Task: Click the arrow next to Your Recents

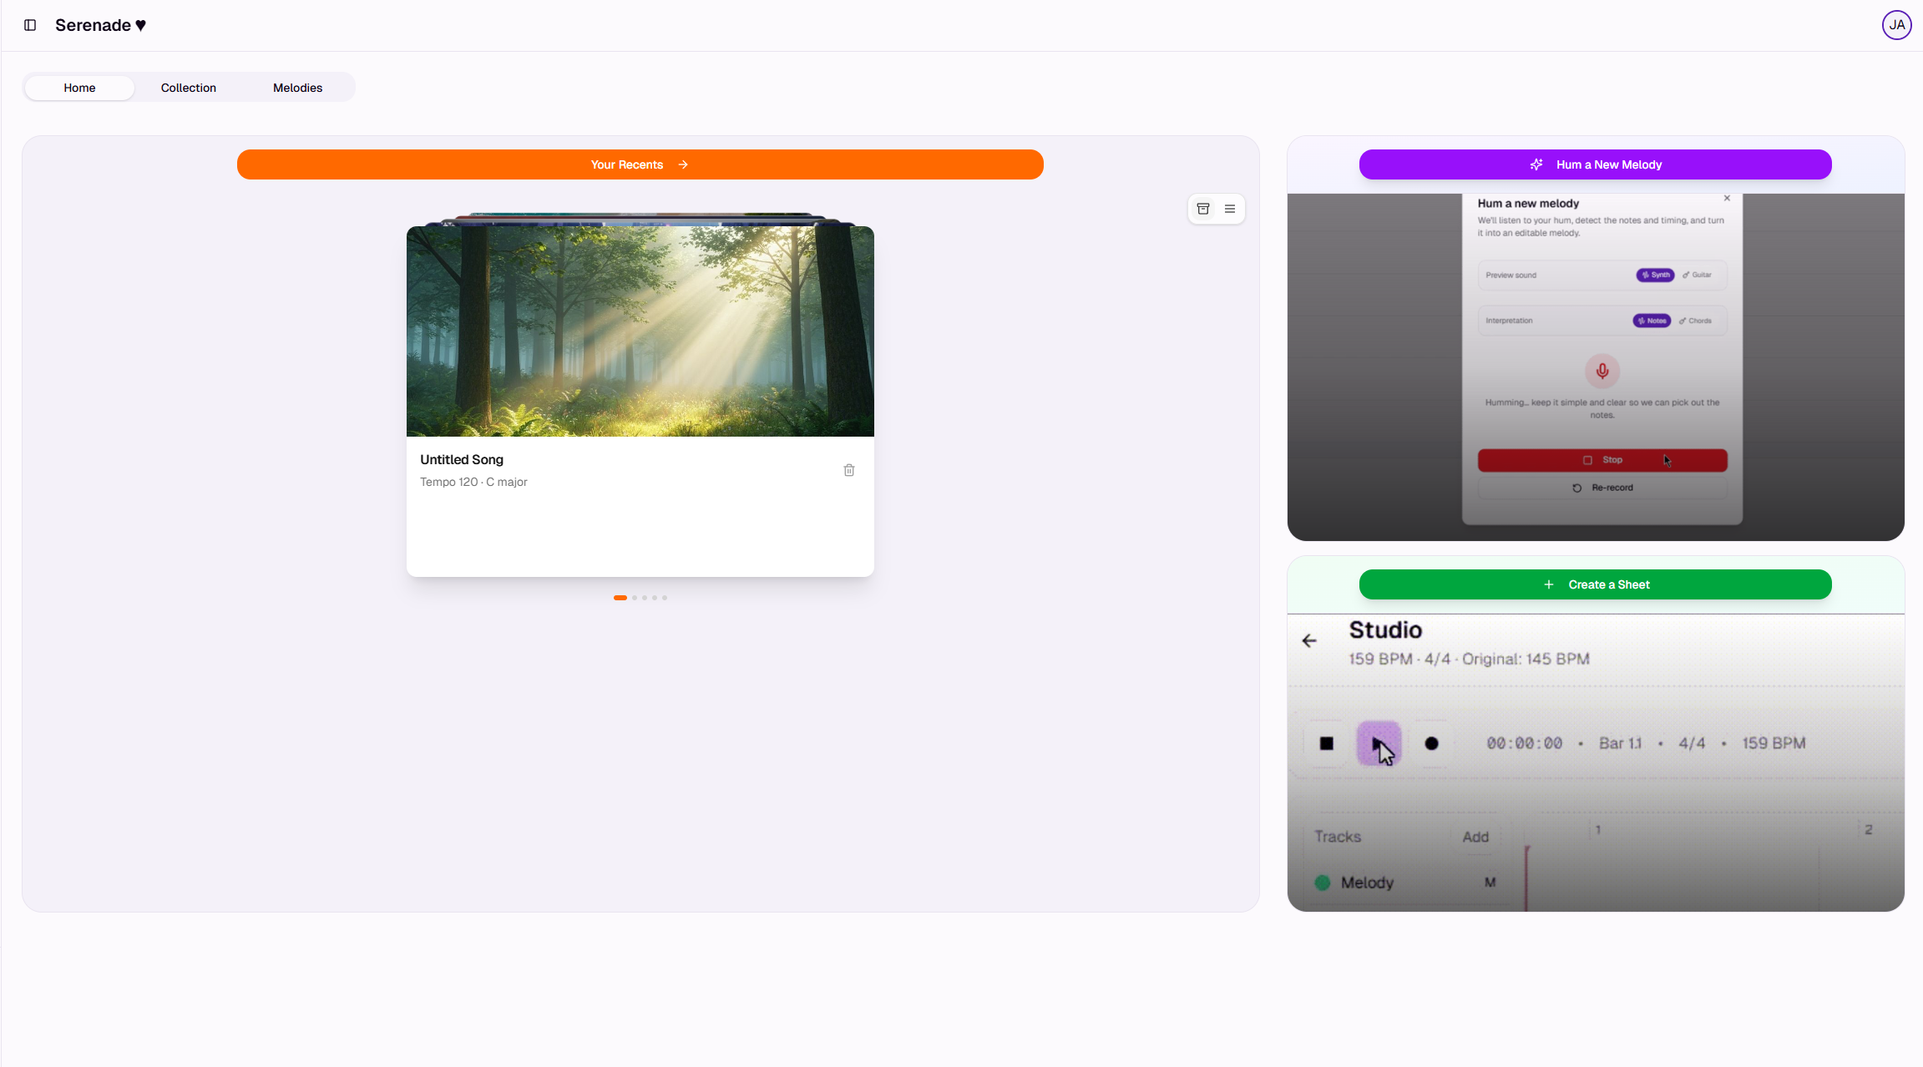Action: tap(683, 164)
